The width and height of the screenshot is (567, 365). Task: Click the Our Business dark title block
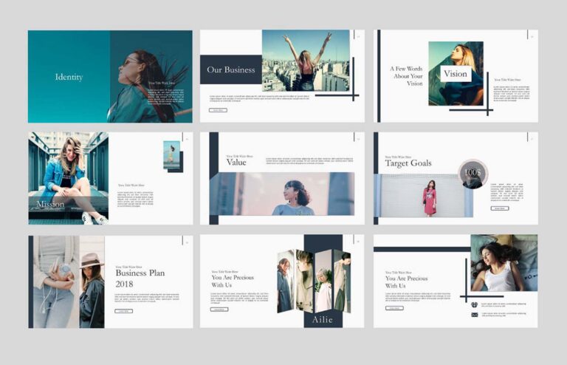pos(230,70)
